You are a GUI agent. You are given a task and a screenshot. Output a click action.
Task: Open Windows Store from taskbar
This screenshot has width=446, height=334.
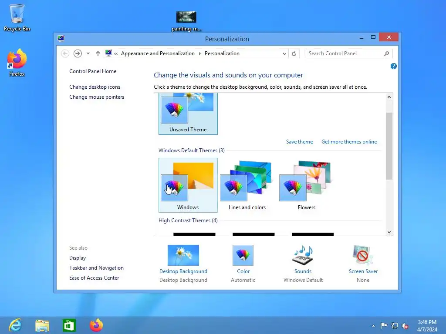[69, 325]
